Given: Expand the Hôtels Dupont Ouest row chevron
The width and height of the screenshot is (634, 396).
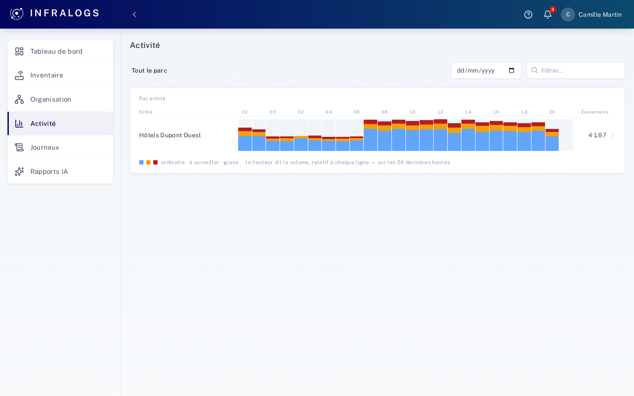Looking at the screenshot, I should pyautogui.click(x=612, y=135).
